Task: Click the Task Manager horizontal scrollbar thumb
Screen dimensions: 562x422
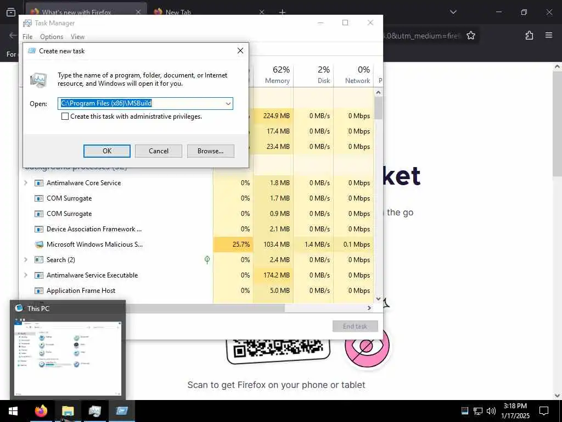Action: [205, 308]
